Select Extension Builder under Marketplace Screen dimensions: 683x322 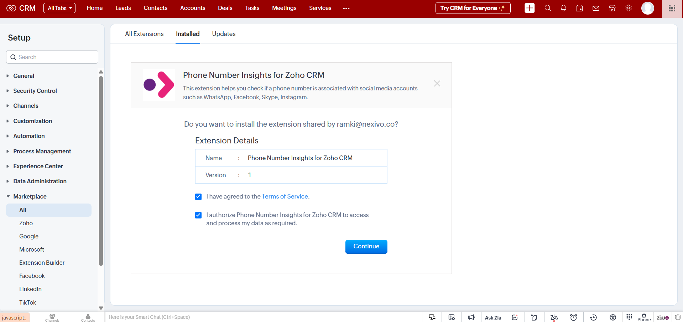click(x=42, y=263)
